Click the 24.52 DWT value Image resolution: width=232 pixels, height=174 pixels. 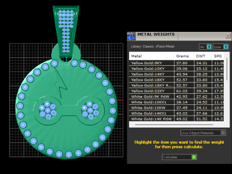[x=202, y=102]
